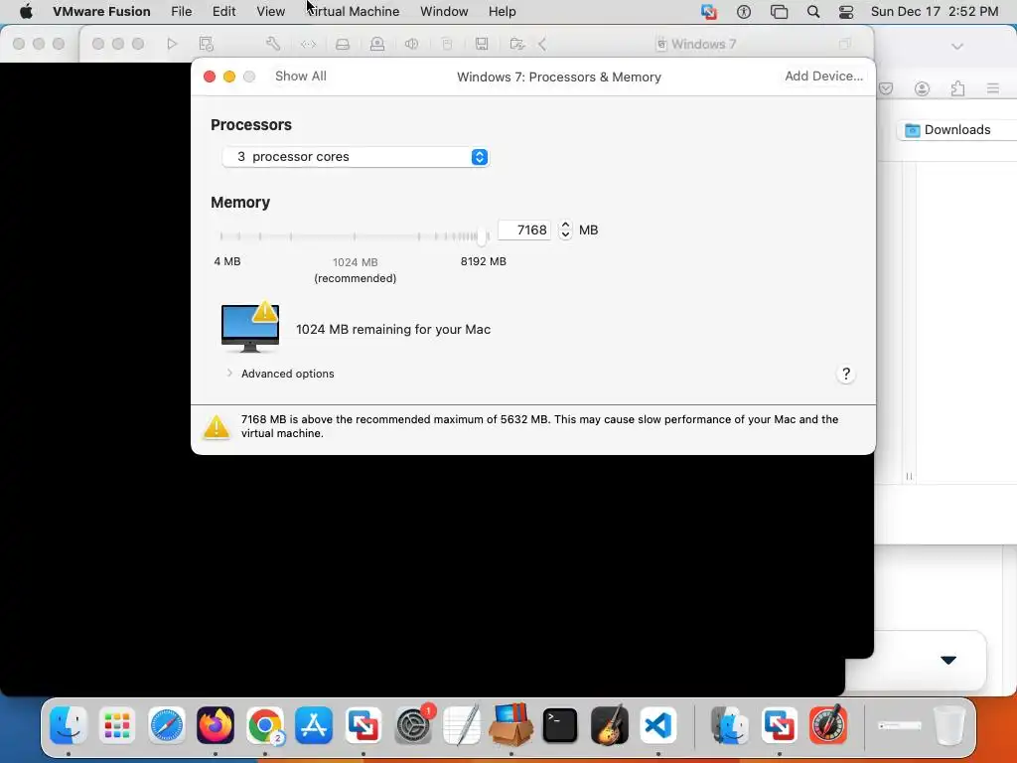
Task: Open the Window menu
Action: (444, 12)
